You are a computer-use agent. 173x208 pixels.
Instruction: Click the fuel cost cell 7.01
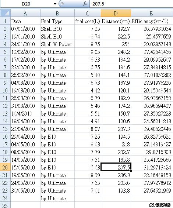click(x=88, y=190)
